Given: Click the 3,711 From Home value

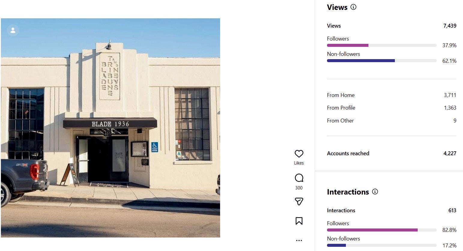Looking at the screenshot, I should [450, 95].
